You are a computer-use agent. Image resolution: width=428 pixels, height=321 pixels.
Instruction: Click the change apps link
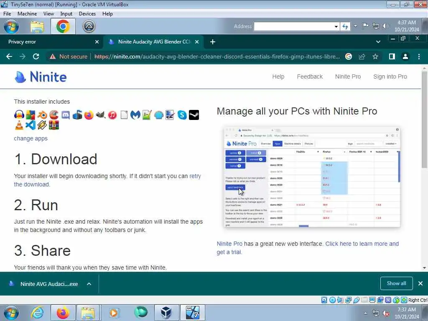pyautogui.click(x=31, y=138)
